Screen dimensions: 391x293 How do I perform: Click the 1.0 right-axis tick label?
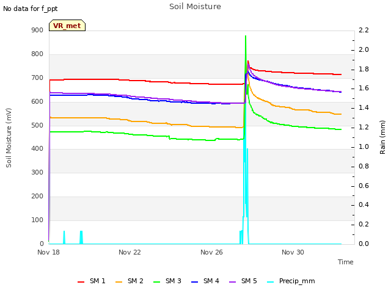364,146
